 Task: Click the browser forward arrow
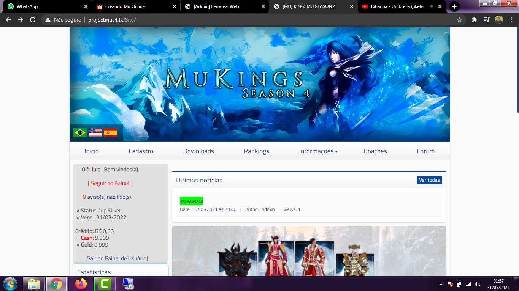coord(21,20)
